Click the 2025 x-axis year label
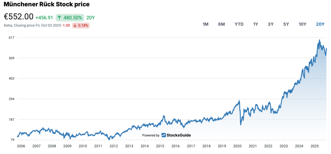This screenshot has height=154, width=331. click(314, 146)
